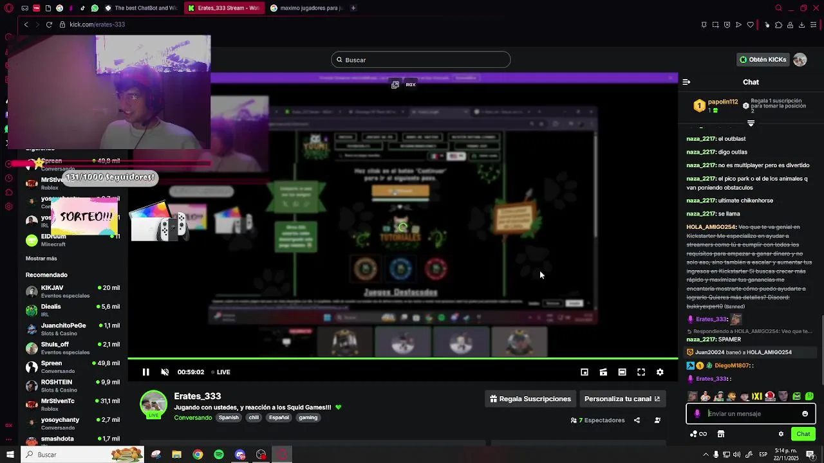The height and width of the screenshot is (463, 824).
Task: Open the pinned TikTok tab
Action: click(82, 8)
